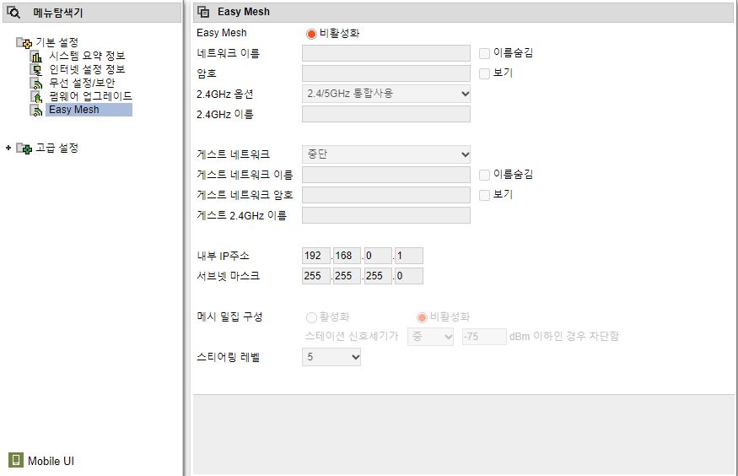Open the 게스트 네트워크 중단 dropdown
Image resolution: width=738 pixels, height=476 pixels.
[386, 154]
